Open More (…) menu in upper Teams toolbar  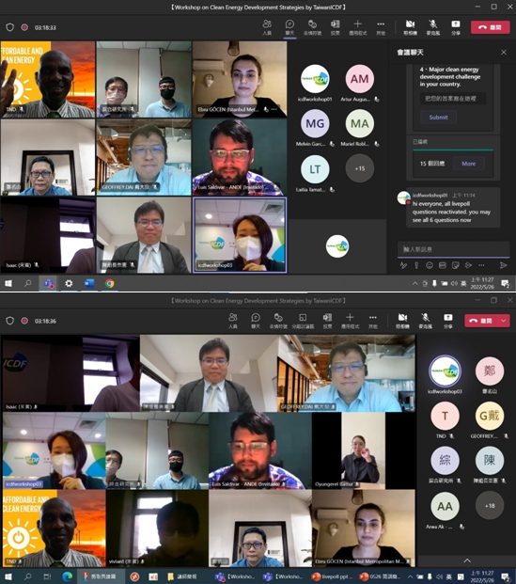coord(381,27)
